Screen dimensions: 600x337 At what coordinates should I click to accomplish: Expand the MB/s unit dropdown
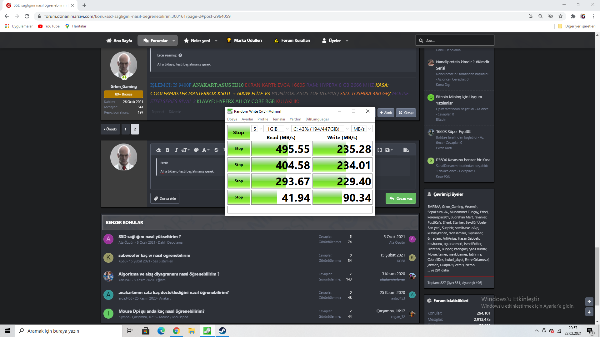point(362,129)
